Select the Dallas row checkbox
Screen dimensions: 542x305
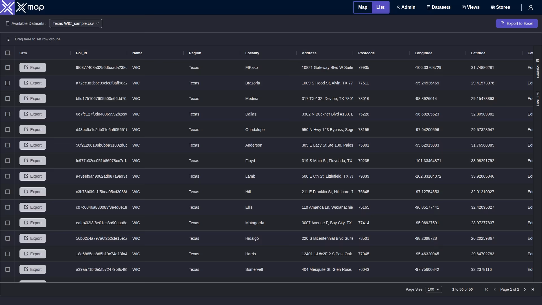(x=8, y=114)
